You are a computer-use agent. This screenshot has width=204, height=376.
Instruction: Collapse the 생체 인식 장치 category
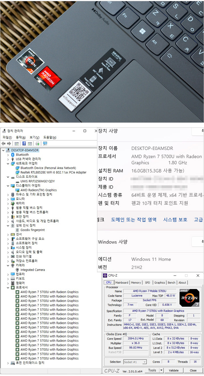coord(8,225)
